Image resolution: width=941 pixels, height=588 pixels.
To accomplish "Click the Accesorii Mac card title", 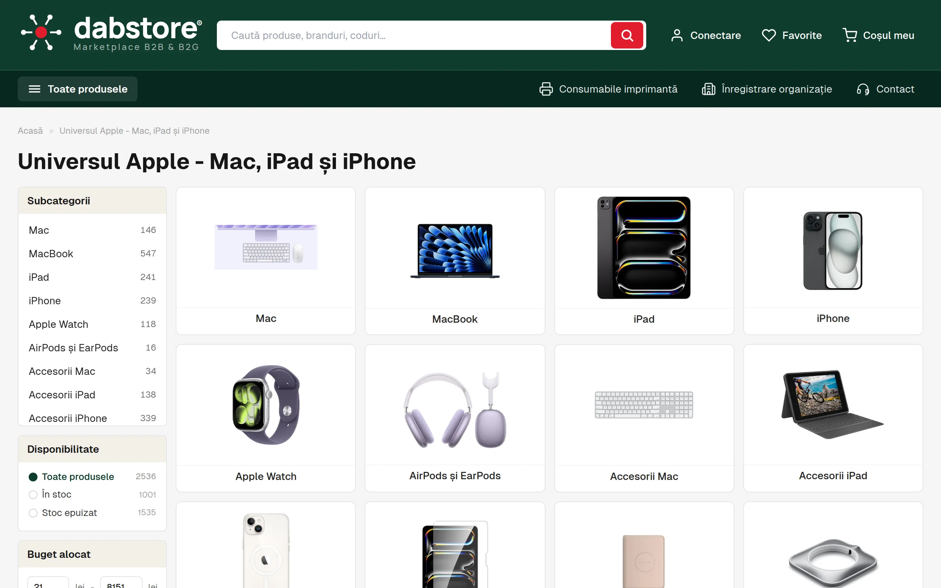I will tap(644, 476).
